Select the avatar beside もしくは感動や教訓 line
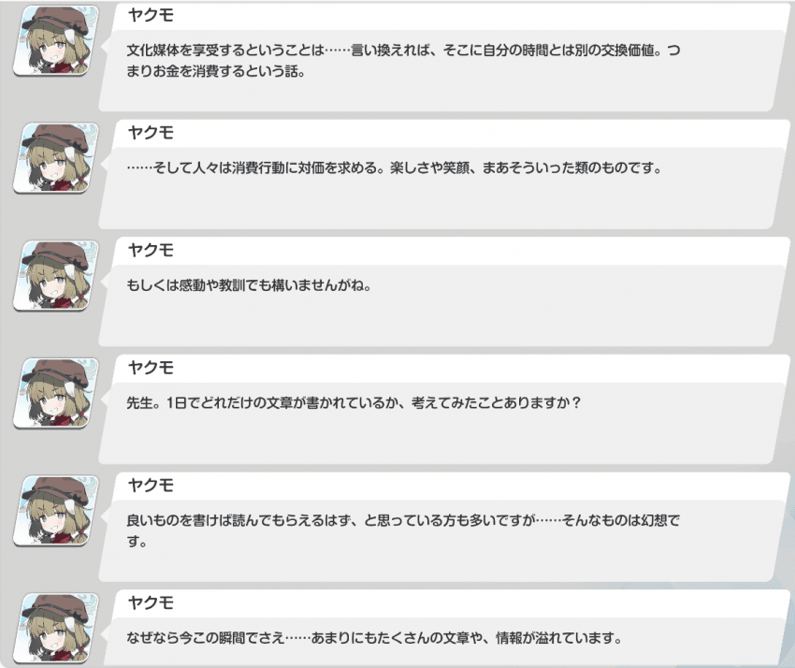 point(56,276)
